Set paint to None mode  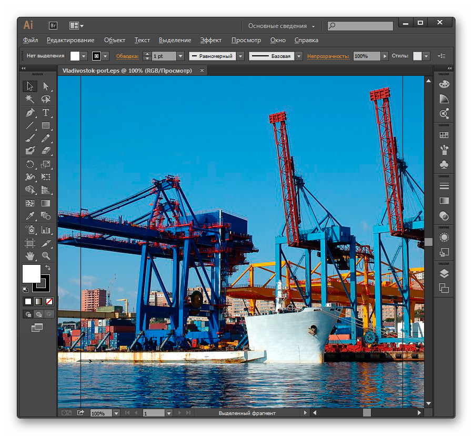click(x=49, y=302)
